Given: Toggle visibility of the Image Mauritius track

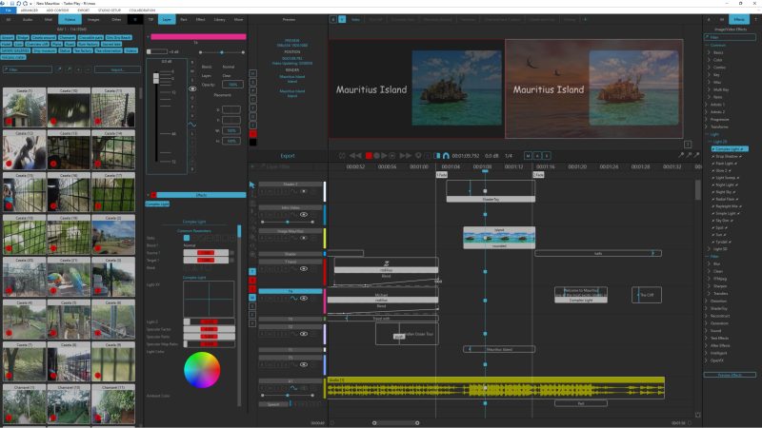Looking at the screenshot, I should [x=304, y=238].
